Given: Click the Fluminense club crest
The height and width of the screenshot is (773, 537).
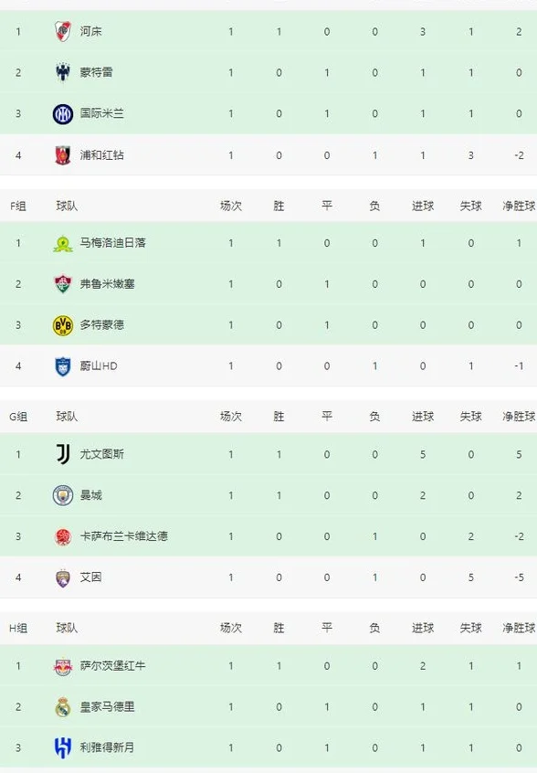Looking at the screenshot, I should pyautogui.click(x=63, y=284).
